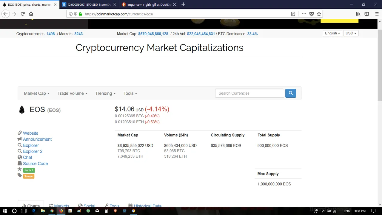Click the EOS coin logo
Viewport: 382px width, 215px height.
point(22,110)
